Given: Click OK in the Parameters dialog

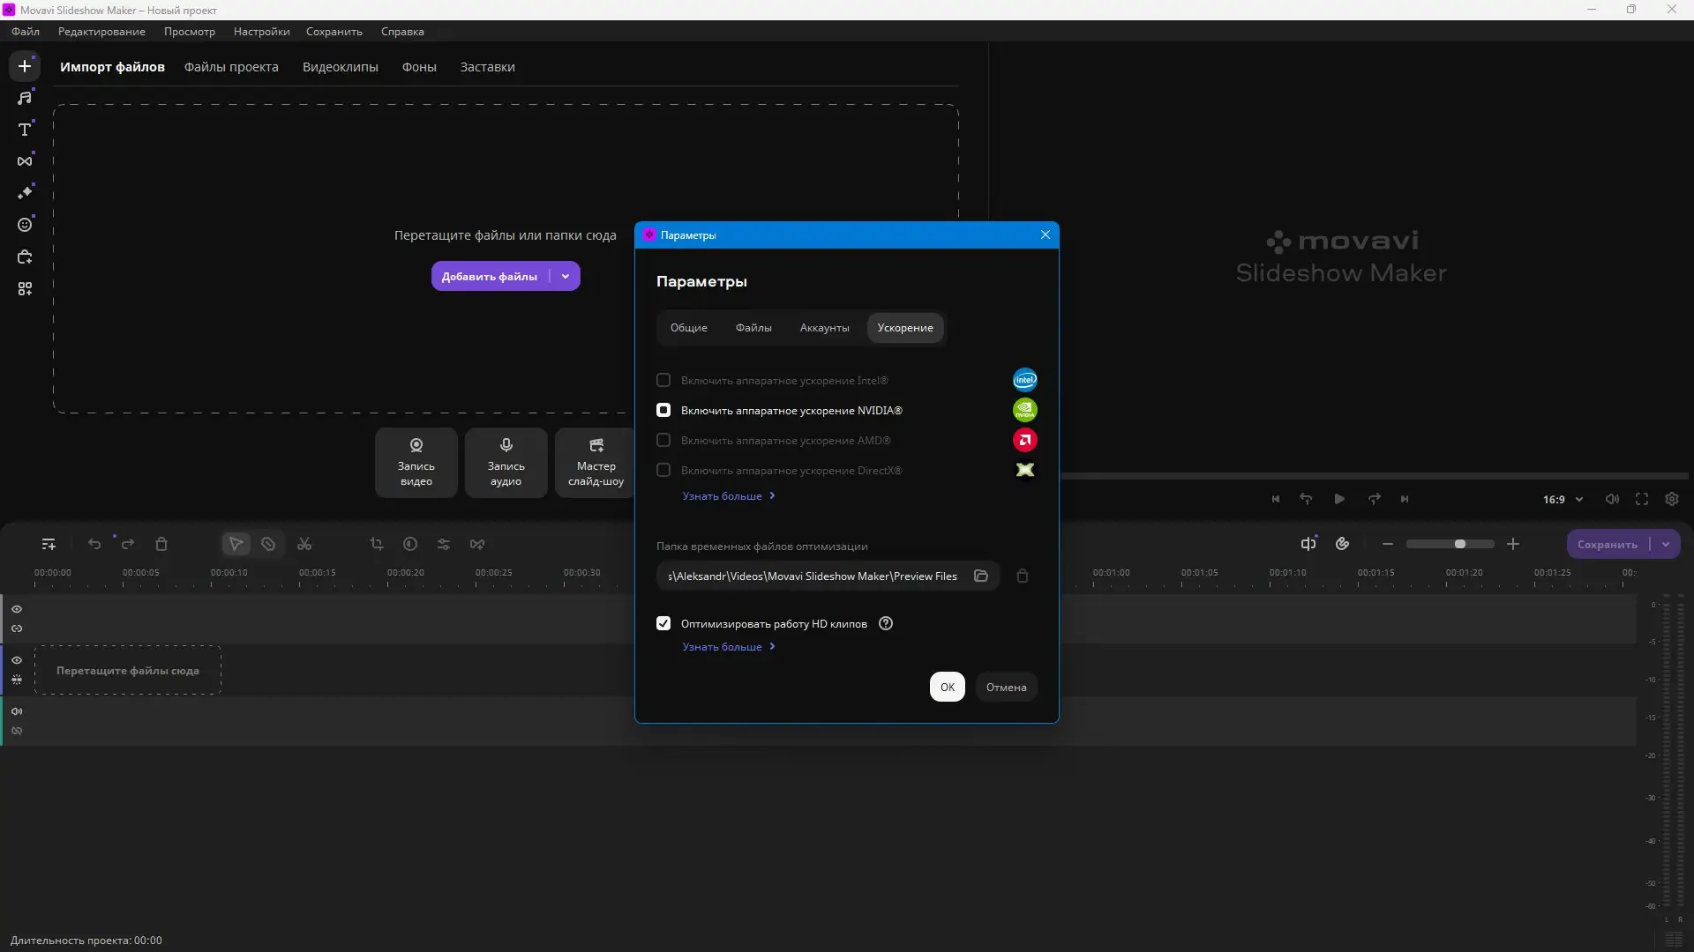Looking at the screenshot, I should 947,687.
